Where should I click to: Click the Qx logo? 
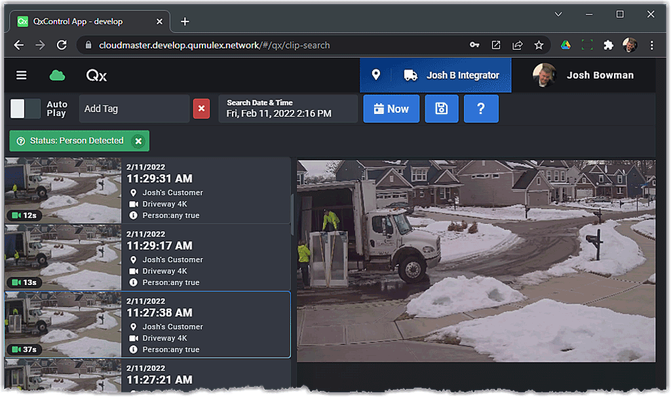pyautogui.click(x=96, y=75)
